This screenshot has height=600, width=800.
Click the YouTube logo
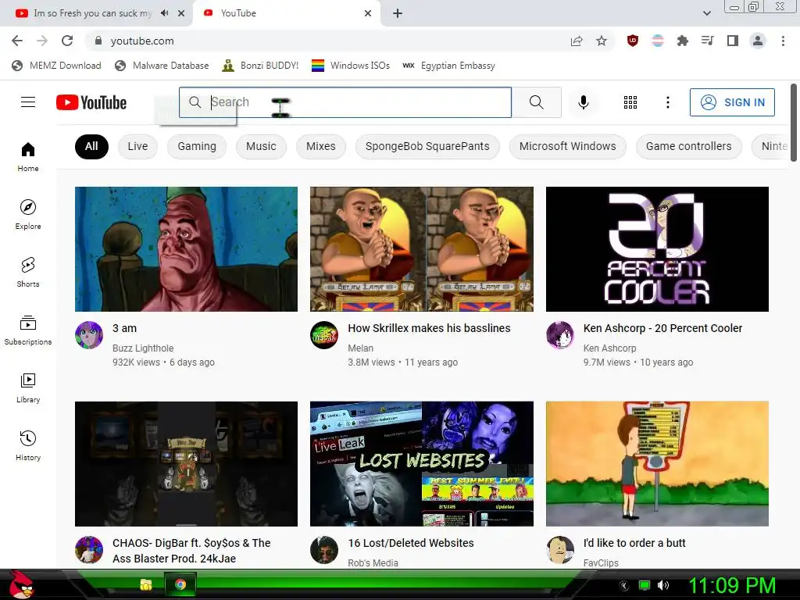click(91, 102)
